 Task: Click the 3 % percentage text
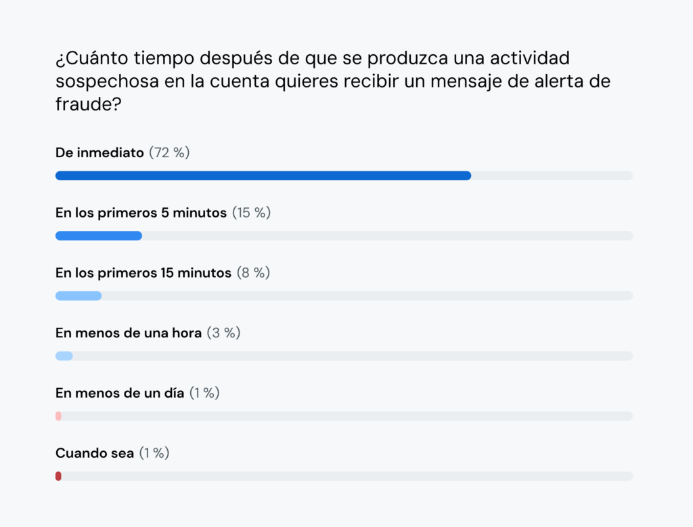coord(224,333)
